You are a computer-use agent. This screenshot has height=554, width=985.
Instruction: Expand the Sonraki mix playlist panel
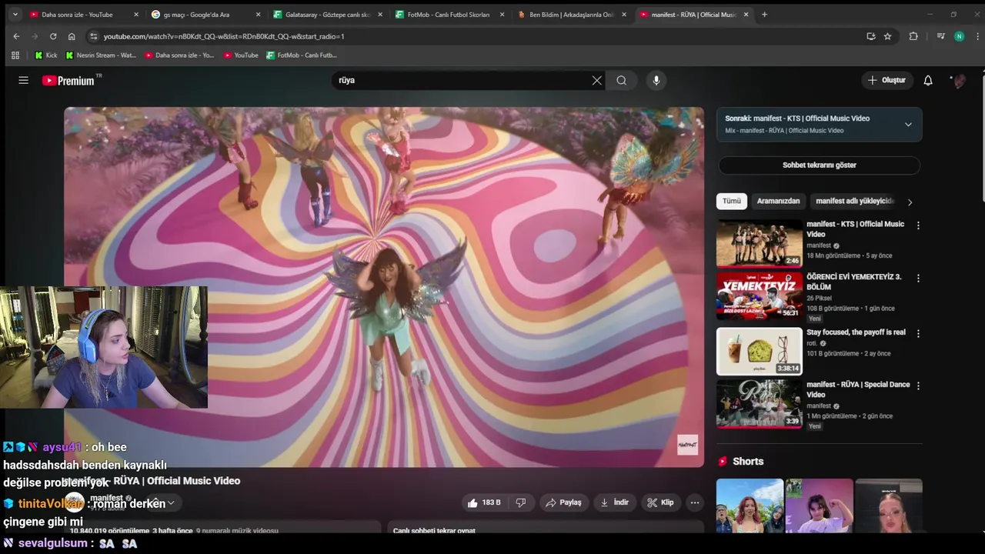click(x=908, y=125)
